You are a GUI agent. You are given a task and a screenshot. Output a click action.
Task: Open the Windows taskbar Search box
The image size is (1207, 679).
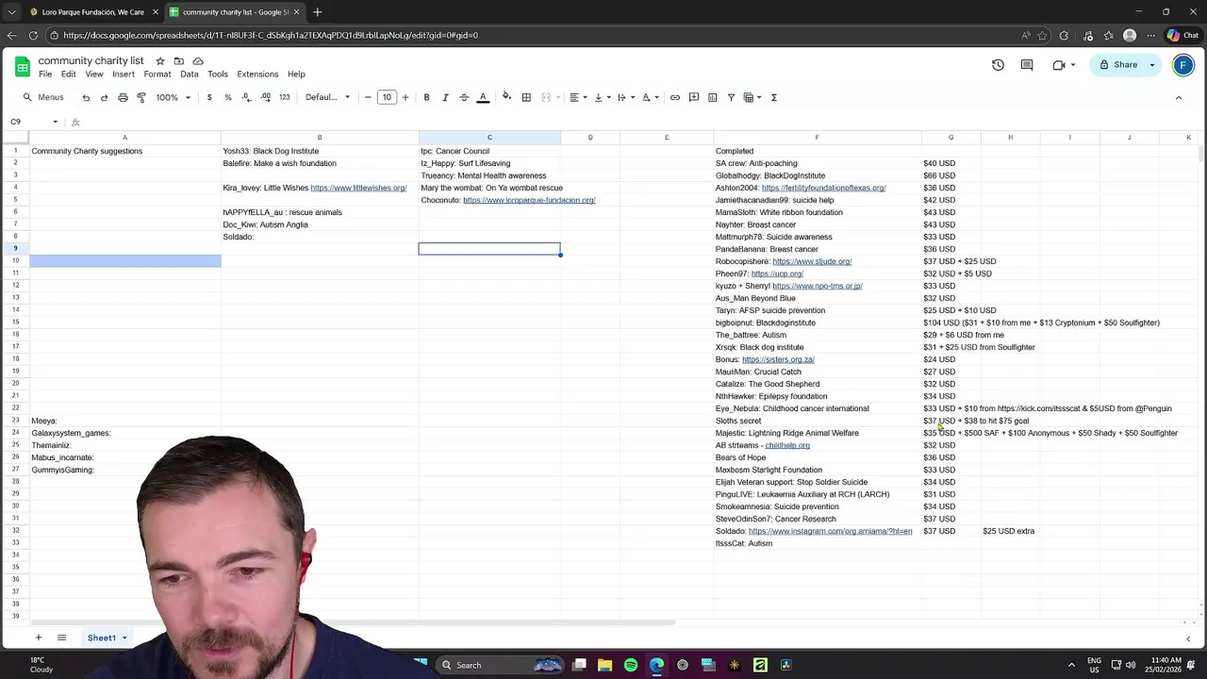click(500, 665)
